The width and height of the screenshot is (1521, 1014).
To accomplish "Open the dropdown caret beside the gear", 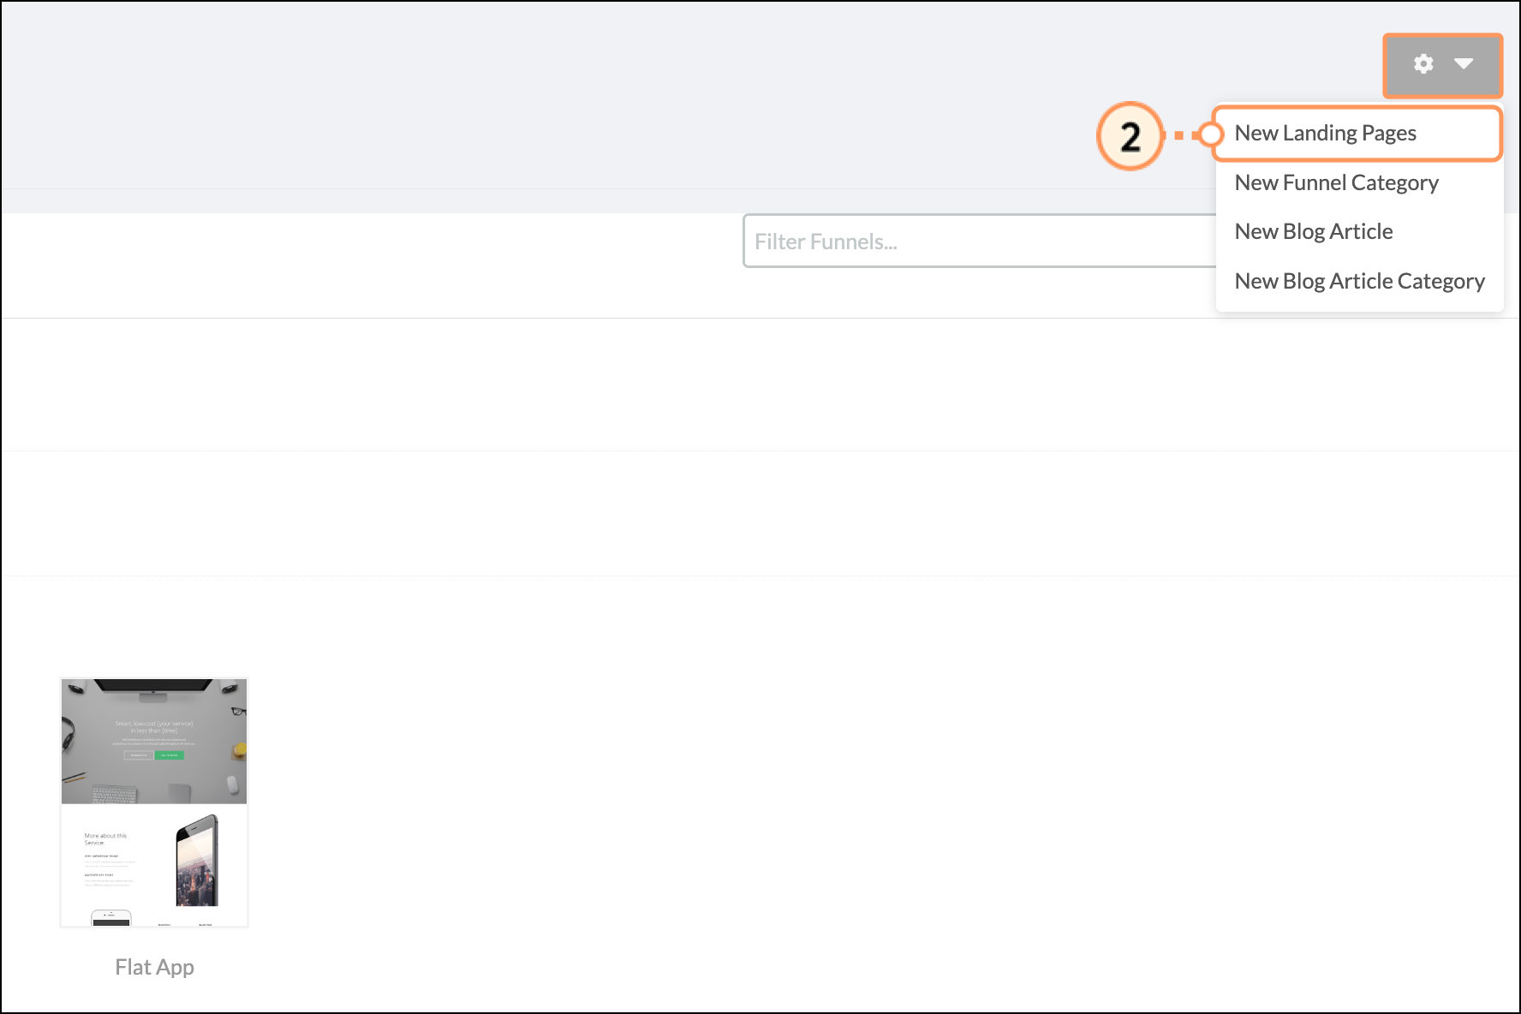I will pos(1464,63).
